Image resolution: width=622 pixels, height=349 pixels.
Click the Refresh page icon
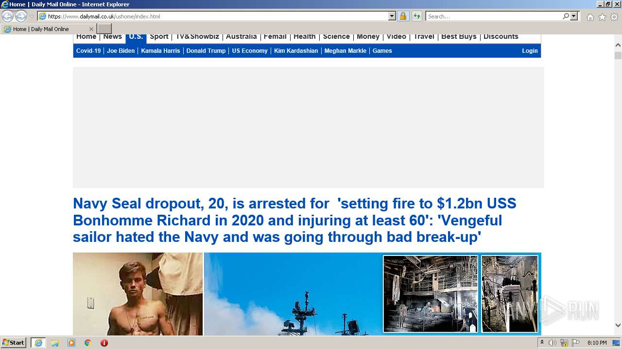pyautogui.click(x=416, y=16)
